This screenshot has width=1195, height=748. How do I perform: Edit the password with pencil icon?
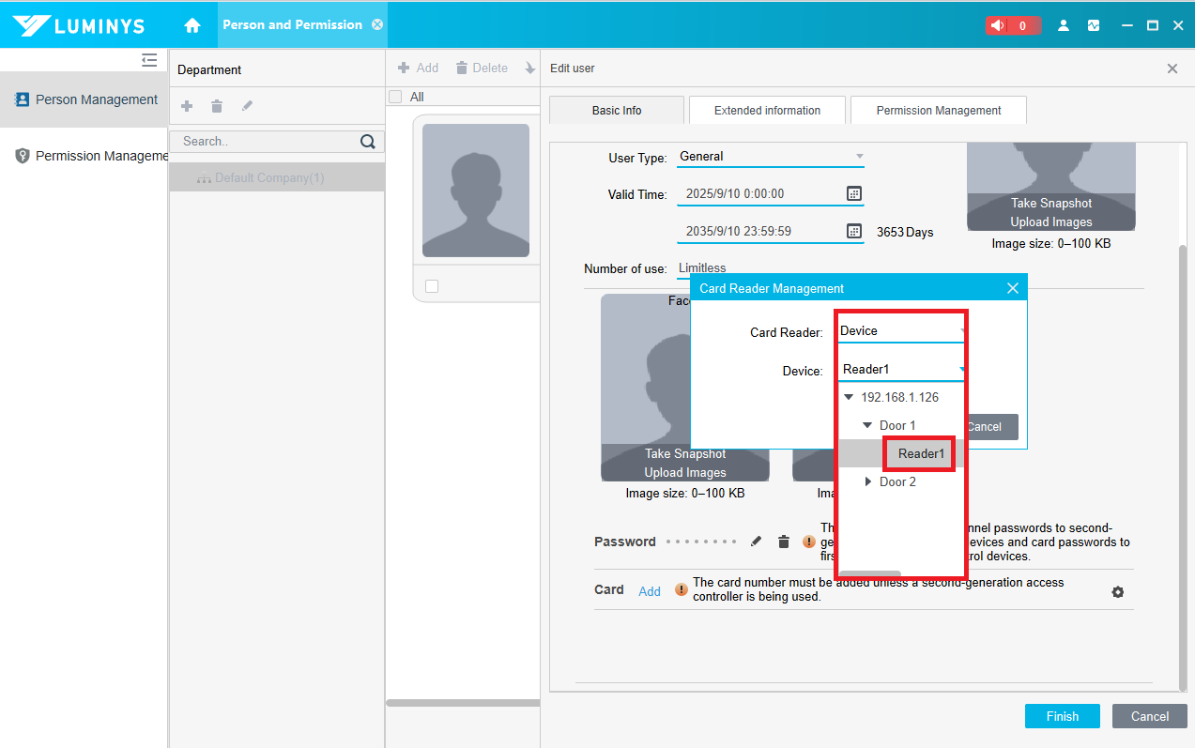tap(757, 542)
